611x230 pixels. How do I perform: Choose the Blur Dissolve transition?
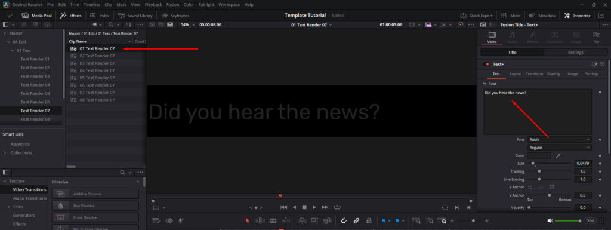(x=95, y=206)
